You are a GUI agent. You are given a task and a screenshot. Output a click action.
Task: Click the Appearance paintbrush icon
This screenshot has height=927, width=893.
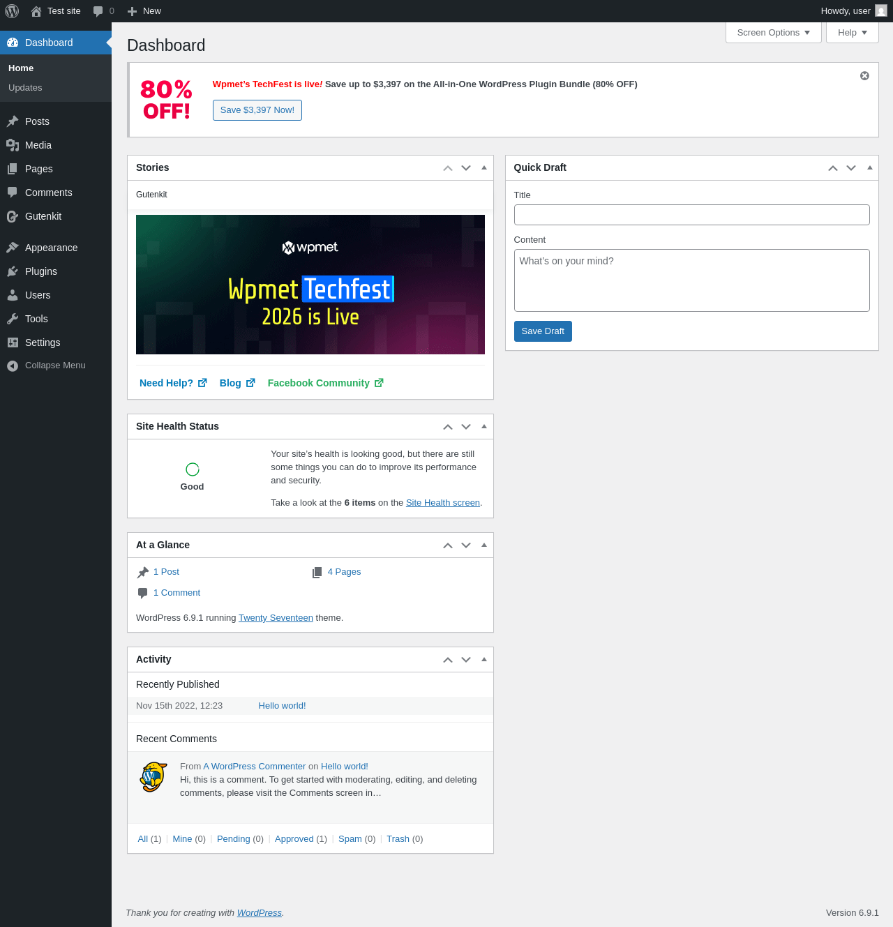tap(13, 248)
